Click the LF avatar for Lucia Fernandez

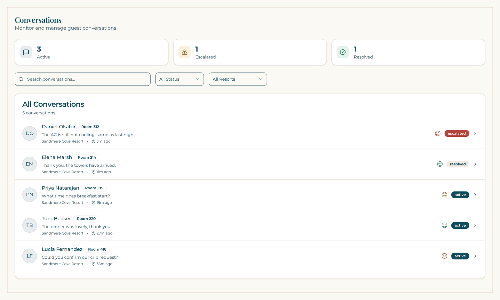coord(30,256)
